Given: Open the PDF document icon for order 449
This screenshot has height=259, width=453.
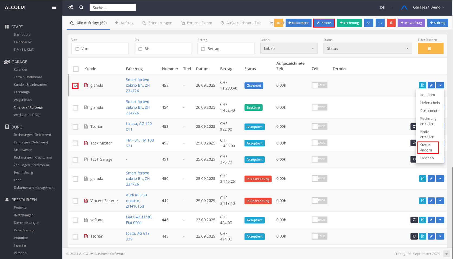Looking at the screenshot, I should [422, 201].
